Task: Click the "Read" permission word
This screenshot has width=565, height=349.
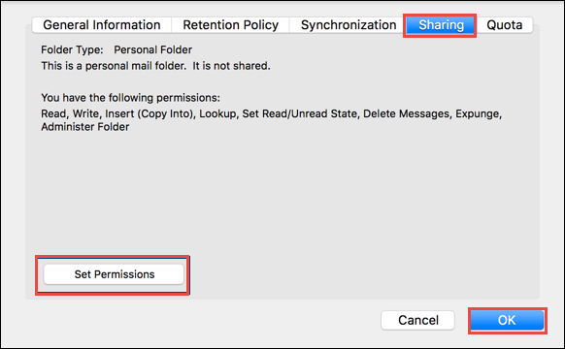Action: tap(53, 113)
